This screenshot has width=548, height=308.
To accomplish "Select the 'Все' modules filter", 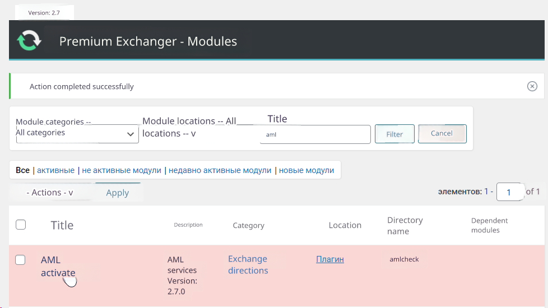I will (22, 170).
